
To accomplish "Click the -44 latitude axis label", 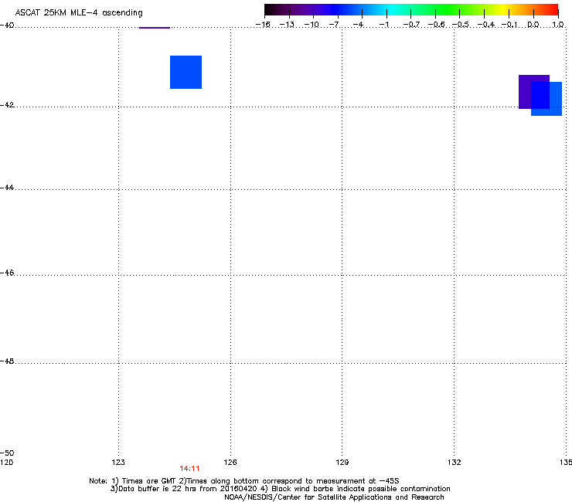I will point(7,188).
